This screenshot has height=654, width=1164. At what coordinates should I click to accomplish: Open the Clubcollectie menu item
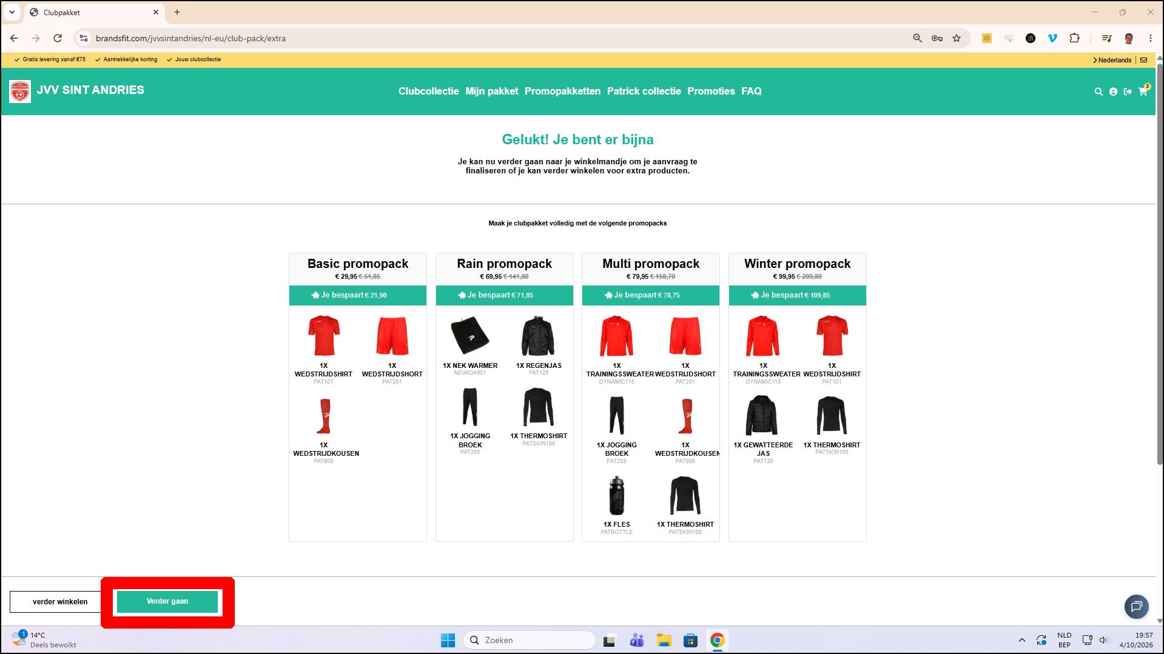(x=428, y=91)
